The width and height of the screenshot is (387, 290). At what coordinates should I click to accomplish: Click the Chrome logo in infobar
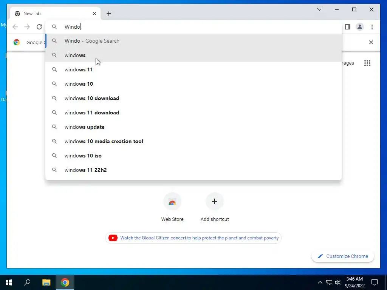pyautogui.click(x=17, y=42)
